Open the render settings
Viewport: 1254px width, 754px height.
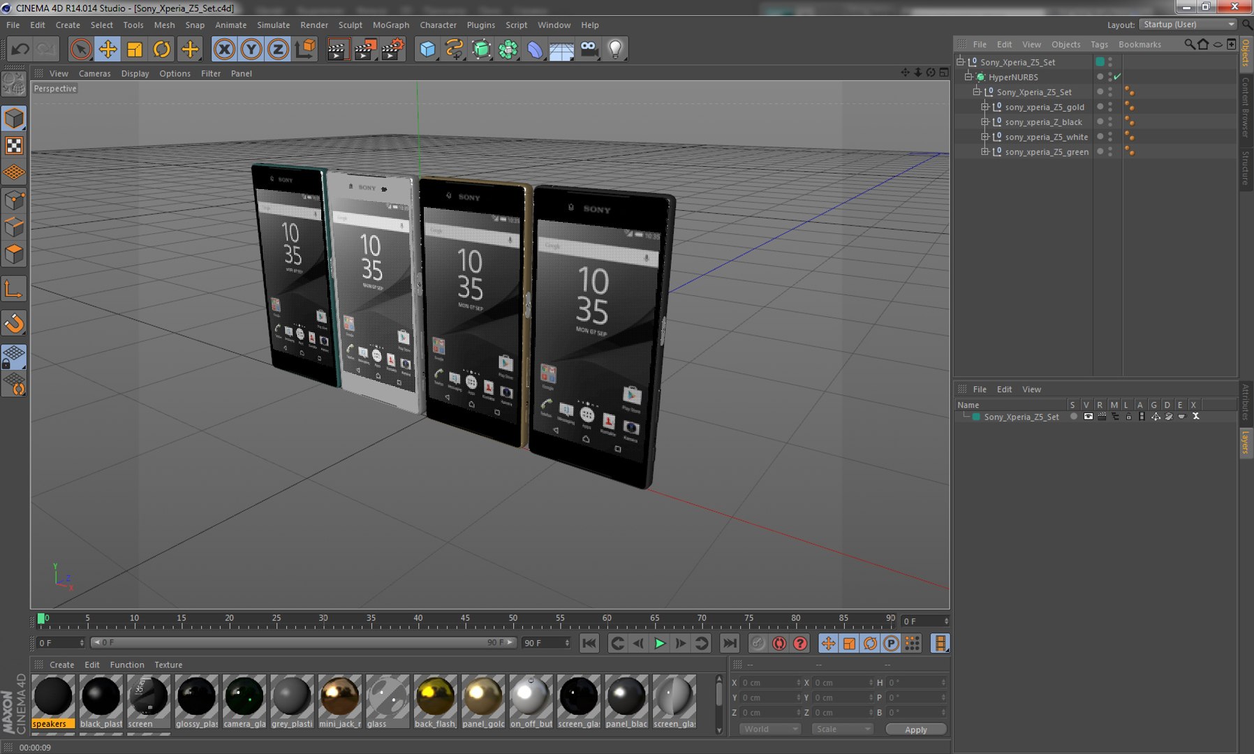[392, 49]
